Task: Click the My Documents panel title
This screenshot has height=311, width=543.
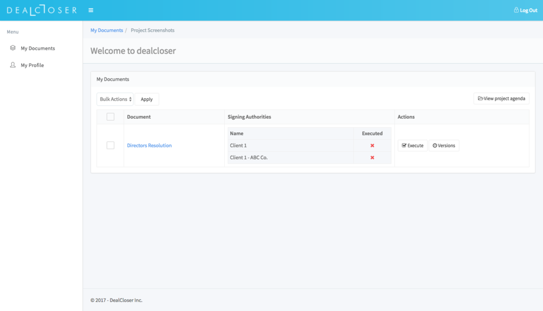Action: (x=113, y=79)
